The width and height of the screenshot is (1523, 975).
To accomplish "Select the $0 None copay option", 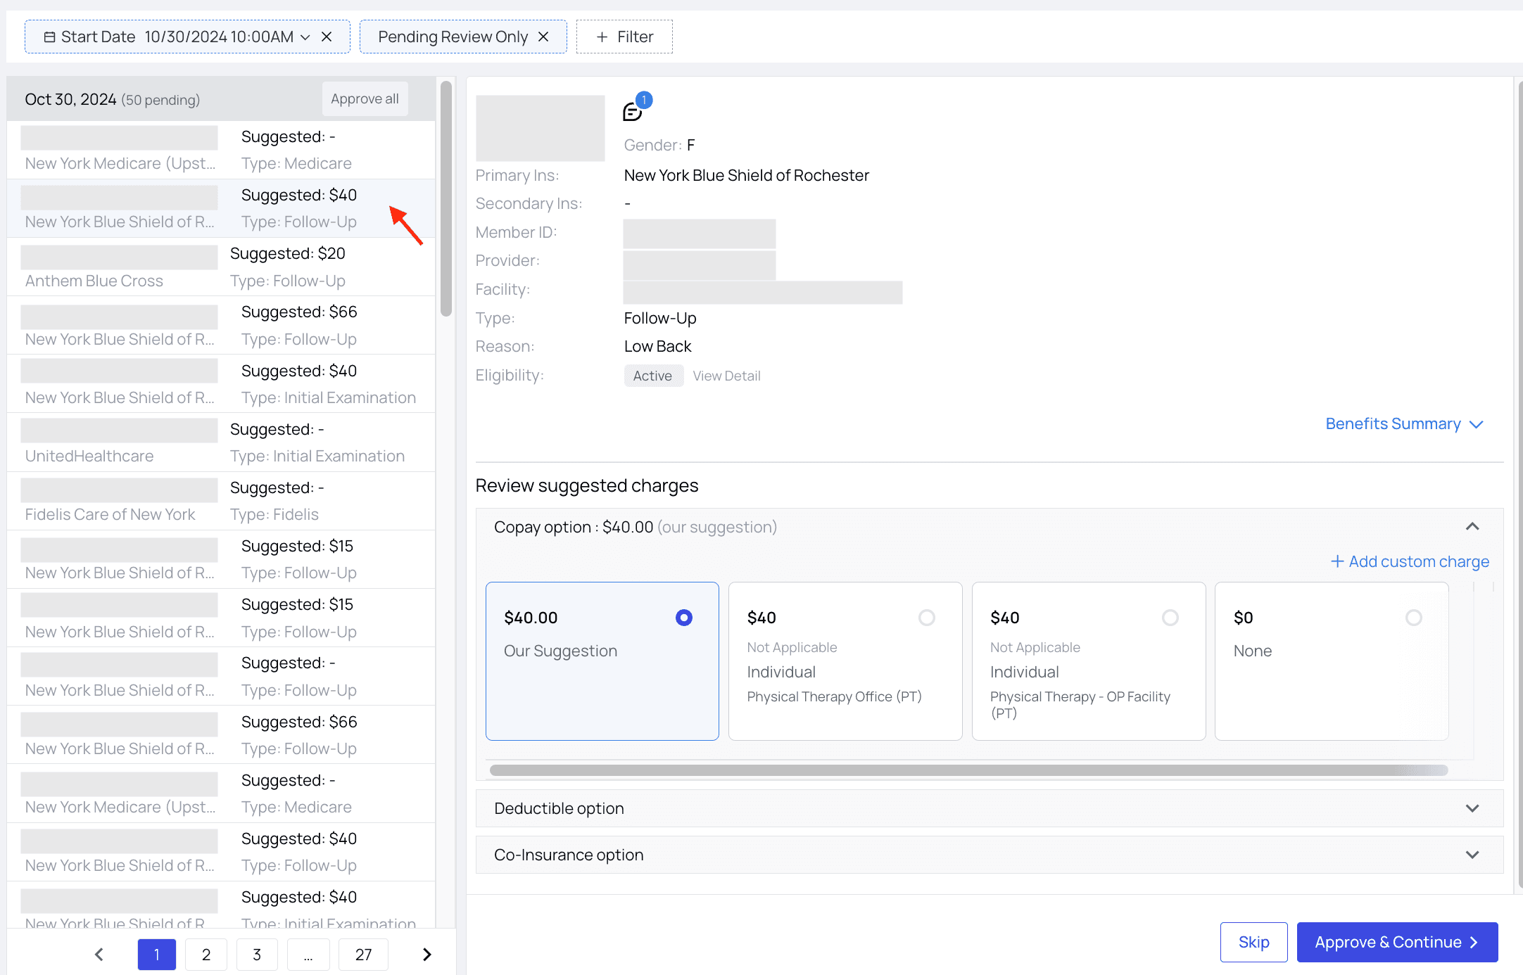I will [1413, 618].
